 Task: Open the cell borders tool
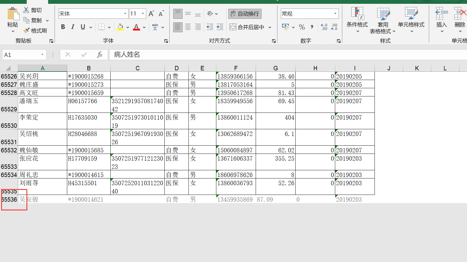(101, 27)
